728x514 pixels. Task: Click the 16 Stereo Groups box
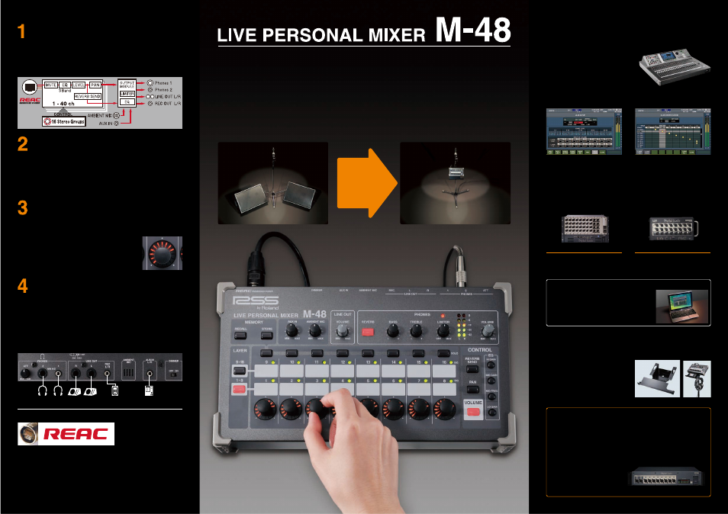(x=63, y=121)
